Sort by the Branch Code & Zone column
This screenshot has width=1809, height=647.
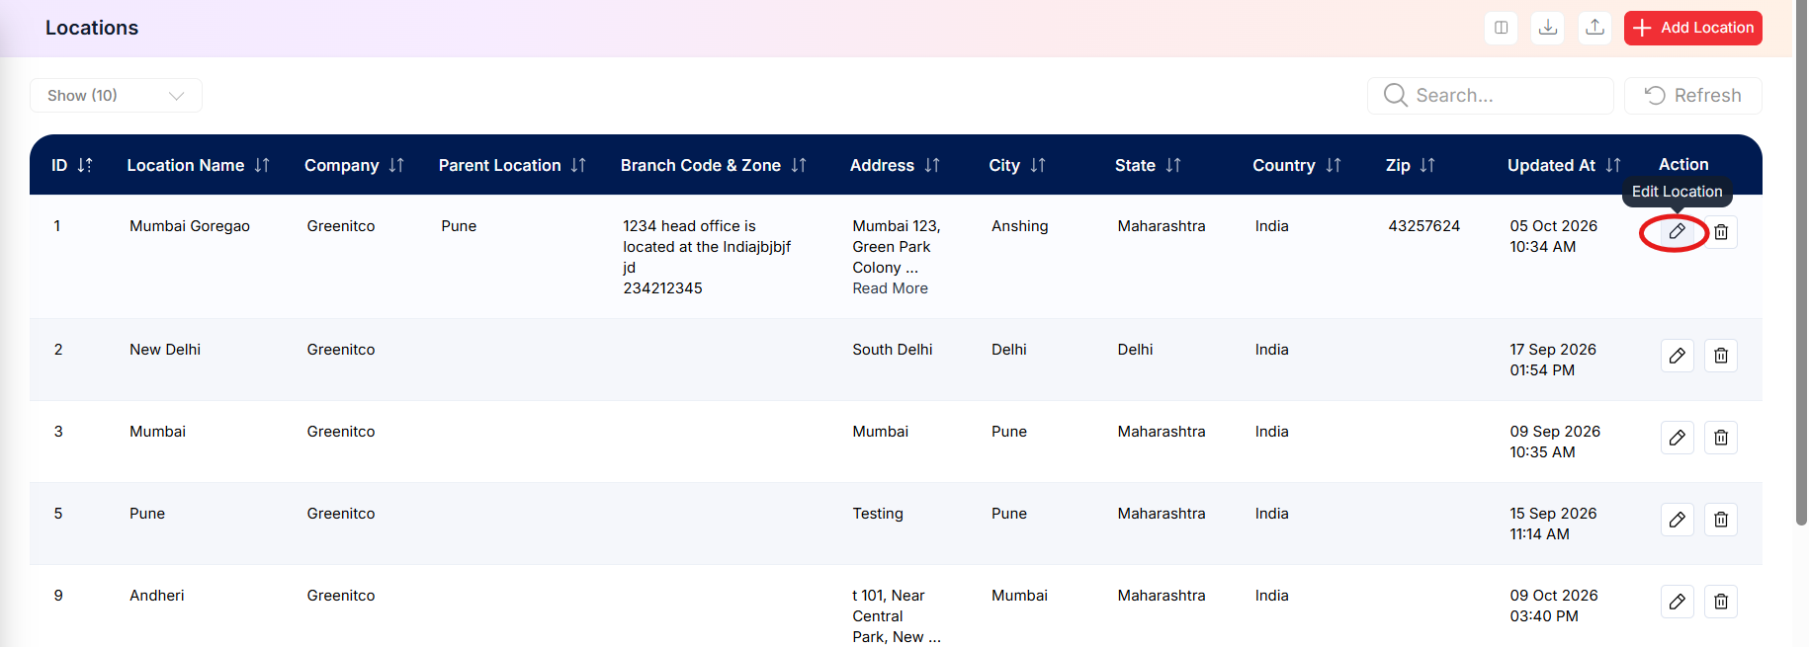click(x=799, y=165)
